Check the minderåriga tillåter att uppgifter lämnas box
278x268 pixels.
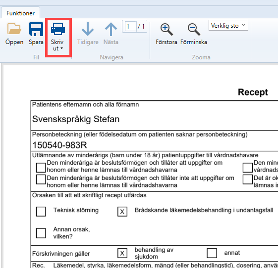[x=41, y=168]
